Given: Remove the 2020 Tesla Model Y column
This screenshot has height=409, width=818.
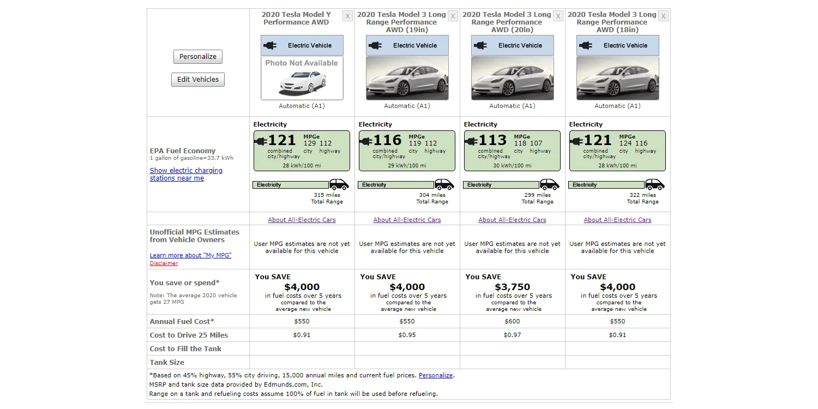Looking at the screenshot, I should [x=347, y=16].
